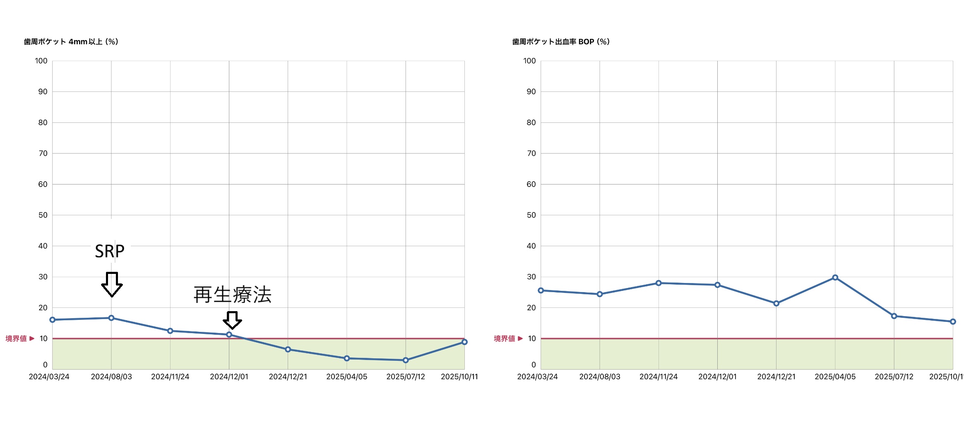Select the SRP annotation text
This screenshot has width=964, height=427.
coord(110,251)
